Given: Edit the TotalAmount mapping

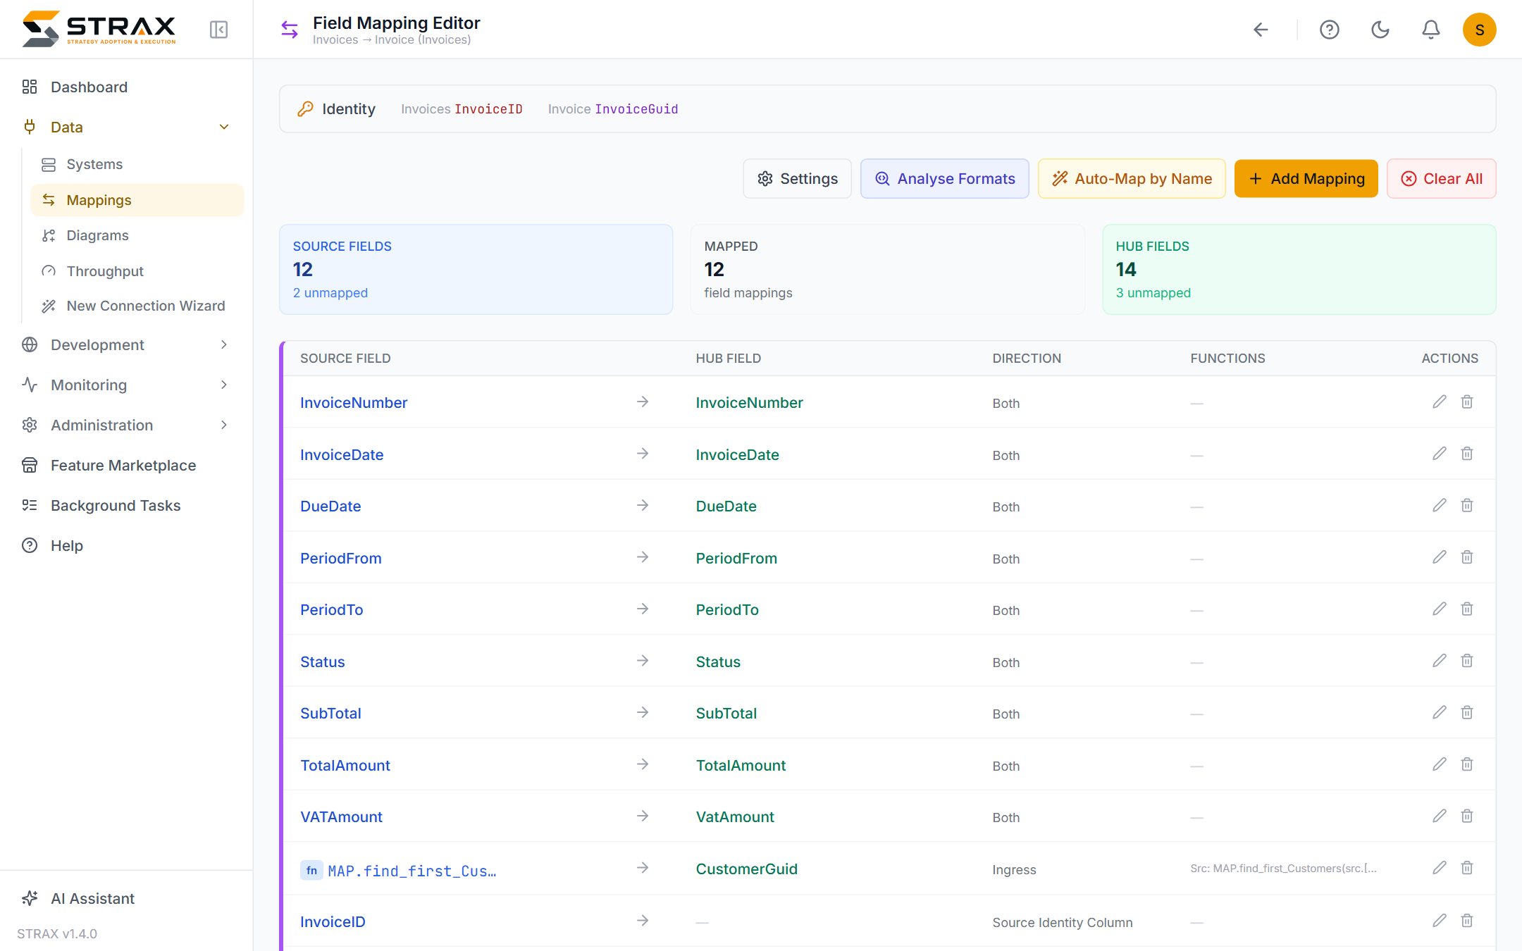Looking at the screenshot, I should 1440,764.
